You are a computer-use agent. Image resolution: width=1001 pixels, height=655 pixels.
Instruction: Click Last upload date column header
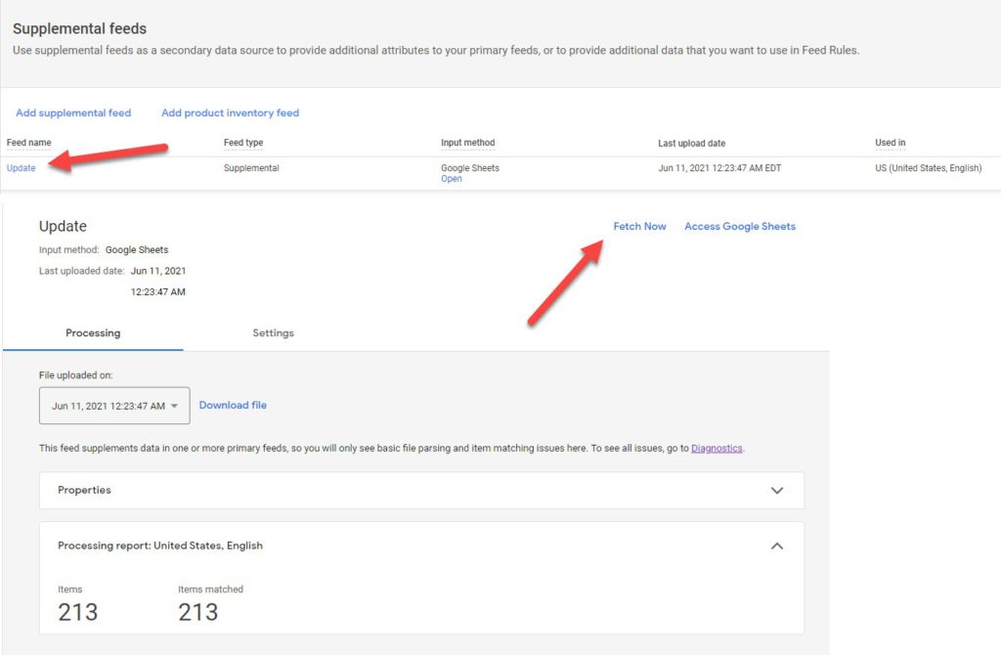pyautogui.click(x=691, y=143)
